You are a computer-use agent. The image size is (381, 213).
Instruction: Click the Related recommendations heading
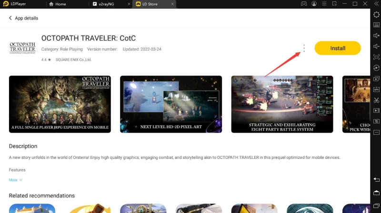pyautogui.click(x=42, y=195)
